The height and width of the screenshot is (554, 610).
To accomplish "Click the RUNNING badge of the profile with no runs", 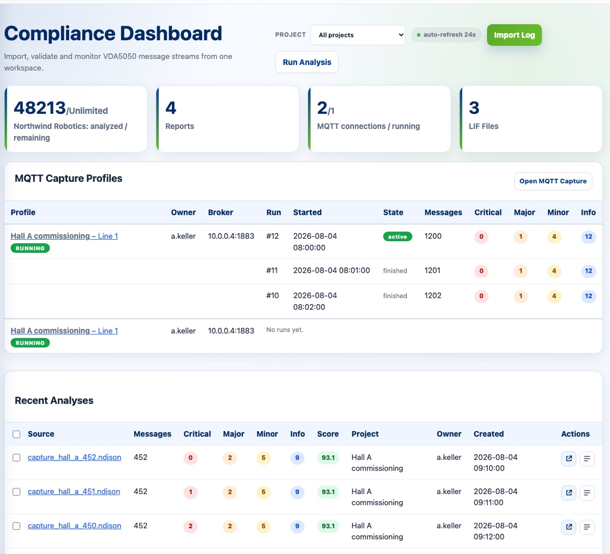I will [30, 343].
